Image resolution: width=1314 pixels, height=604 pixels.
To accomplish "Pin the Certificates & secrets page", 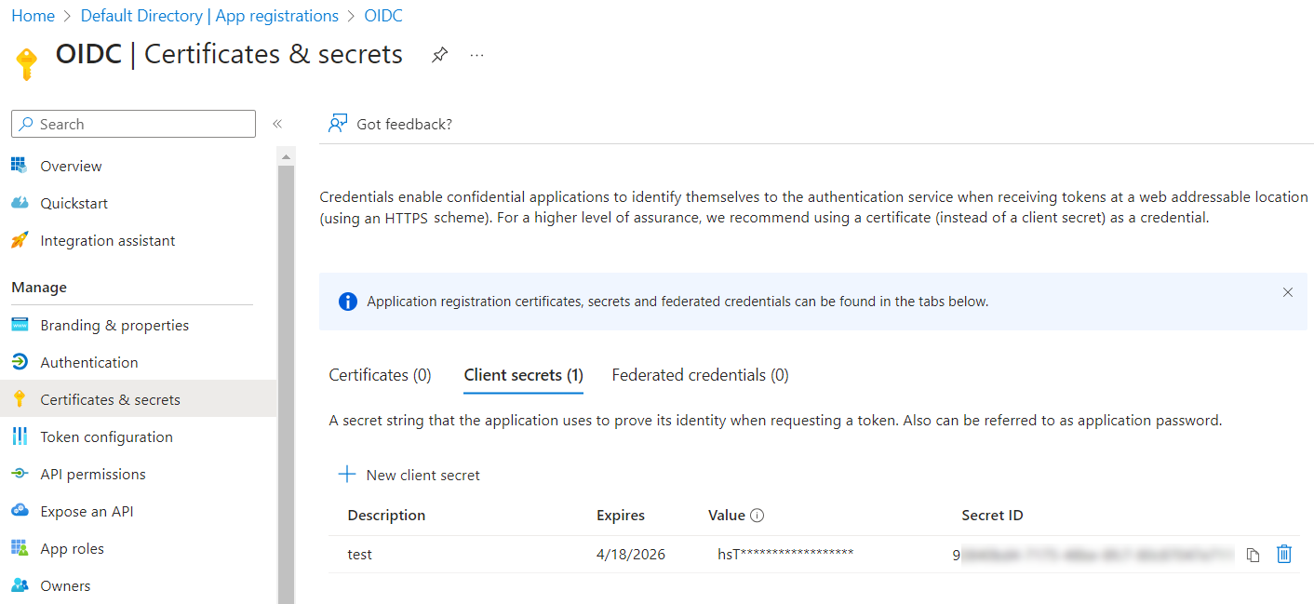I will (439, 55).
